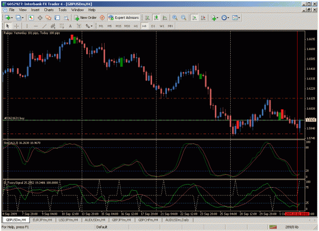Set timeframe to M15
This screenshot has height=231, width=319.
click(118, 26)
